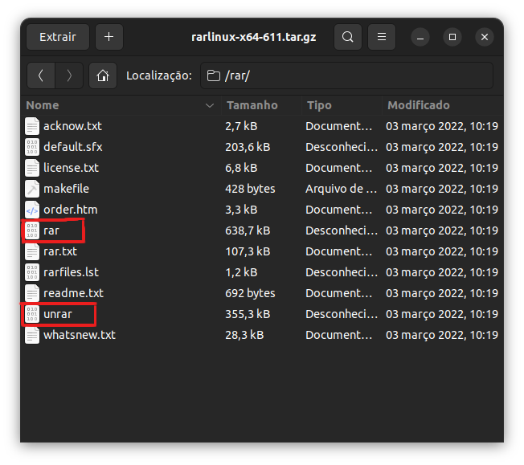Click the folder icon in location bar

(x=214, y=75)
